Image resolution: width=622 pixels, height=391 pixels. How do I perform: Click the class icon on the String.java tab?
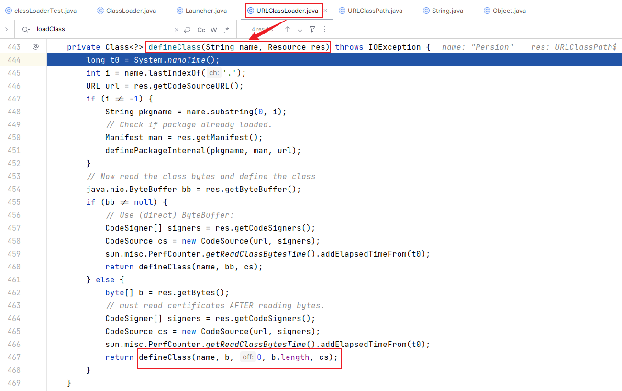click(426, 11)
